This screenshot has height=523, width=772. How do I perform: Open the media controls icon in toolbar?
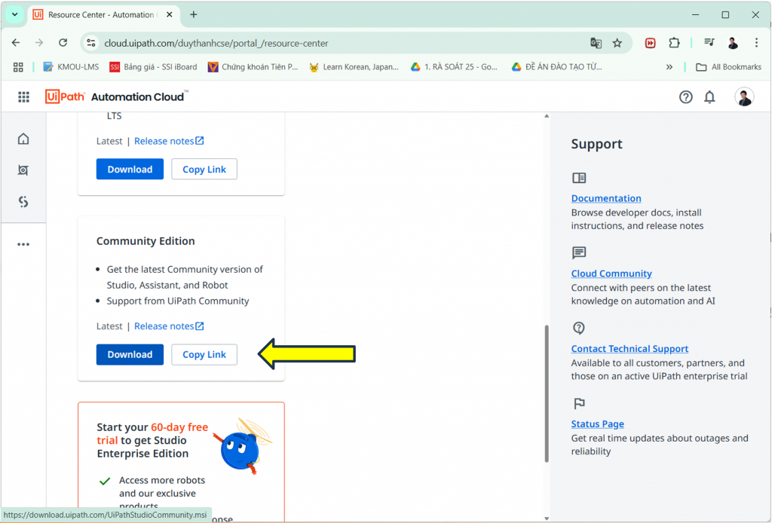(x=709, y=43)
